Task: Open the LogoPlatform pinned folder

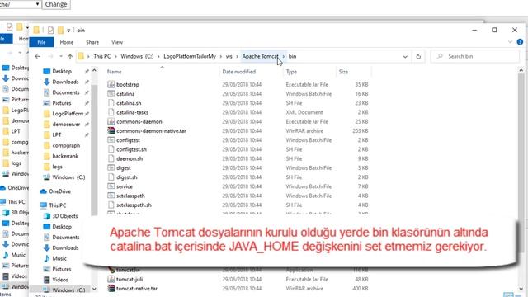Action: click(68, 114)
